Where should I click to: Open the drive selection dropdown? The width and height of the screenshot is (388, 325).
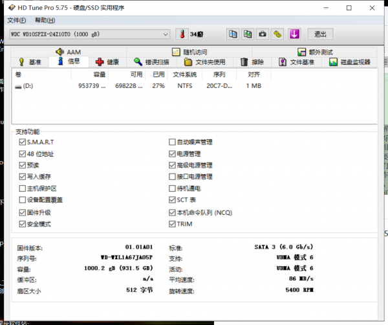(x=89, y=34)
